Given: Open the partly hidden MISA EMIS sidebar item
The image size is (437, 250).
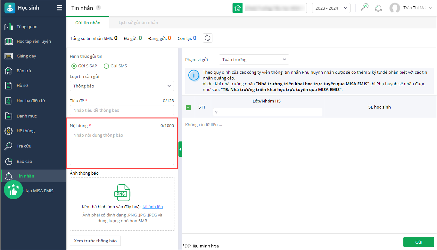Looking at the screenshot, I should point(38,191).
